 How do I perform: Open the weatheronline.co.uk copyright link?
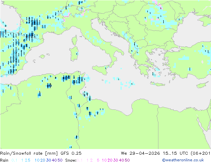[183, 160]
